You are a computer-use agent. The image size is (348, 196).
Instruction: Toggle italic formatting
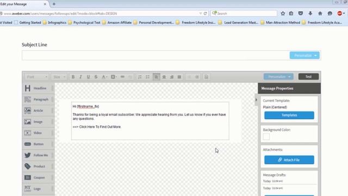coord(80,77)
